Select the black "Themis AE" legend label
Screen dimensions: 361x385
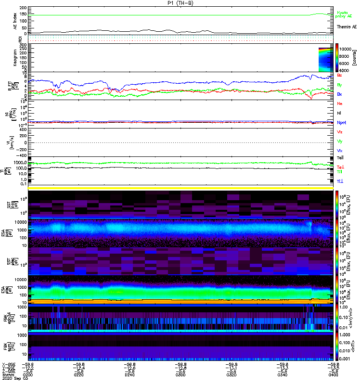click(347, 27)
